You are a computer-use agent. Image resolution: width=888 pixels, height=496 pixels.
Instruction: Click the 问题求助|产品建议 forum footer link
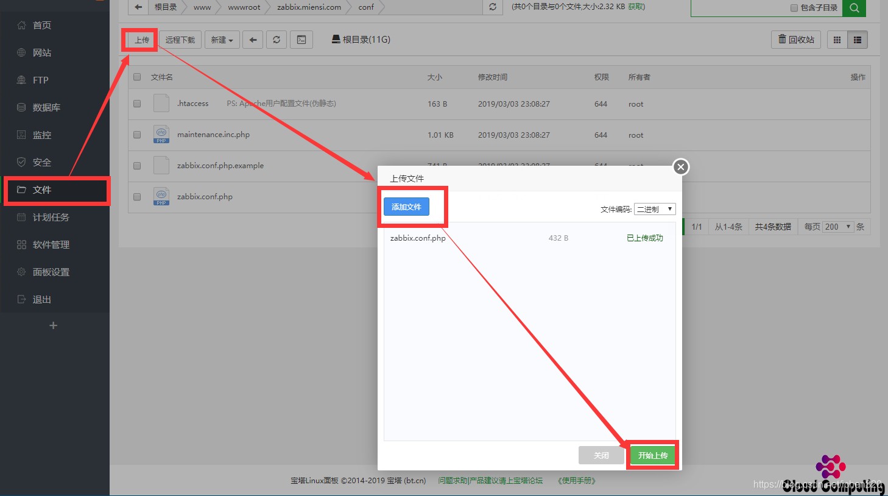click(x=490, y=481)
